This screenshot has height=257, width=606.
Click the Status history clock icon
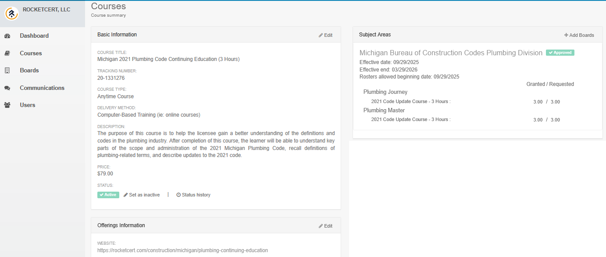click(178, 195)
